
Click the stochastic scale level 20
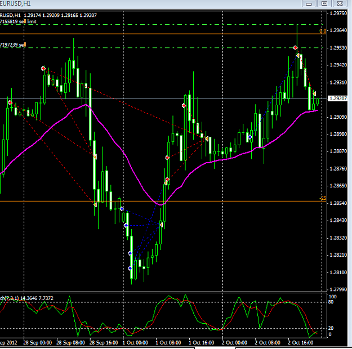point(331,328)
